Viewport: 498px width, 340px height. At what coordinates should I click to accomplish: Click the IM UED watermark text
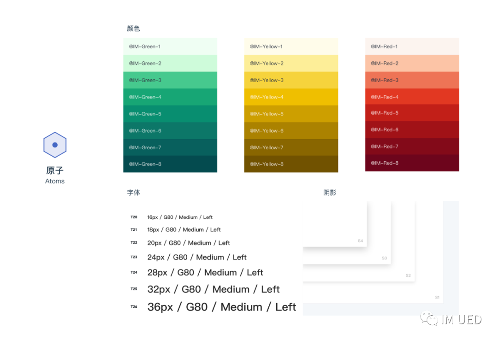(461, 319)
